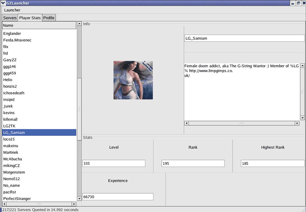
Task: Click the player avatar image
Action: pyautogui.click(x=133, y=80)
